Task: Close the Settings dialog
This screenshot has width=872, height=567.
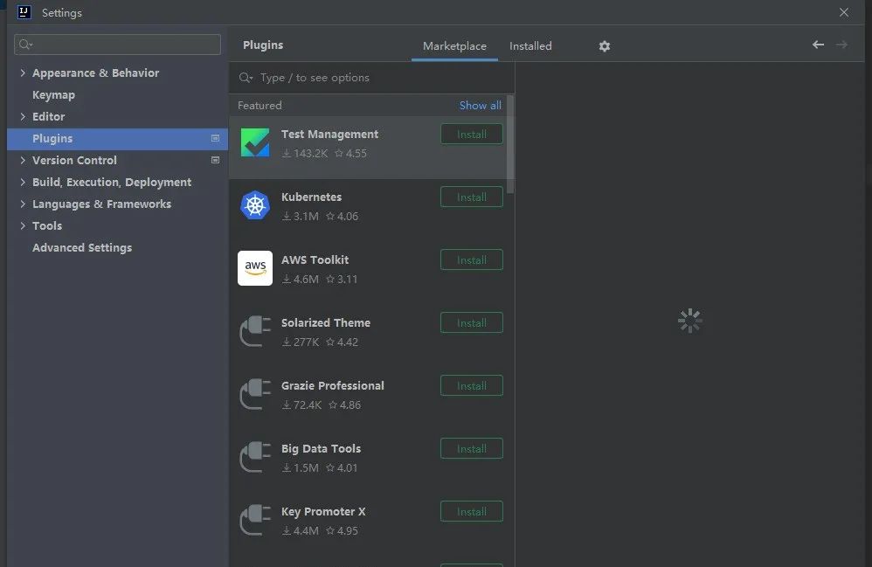Action: point(844,12)
